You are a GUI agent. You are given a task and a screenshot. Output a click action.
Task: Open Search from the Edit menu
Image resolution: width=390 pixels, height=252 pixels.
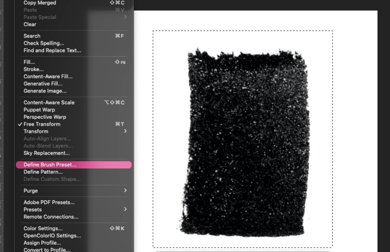[x=74, y=36]
